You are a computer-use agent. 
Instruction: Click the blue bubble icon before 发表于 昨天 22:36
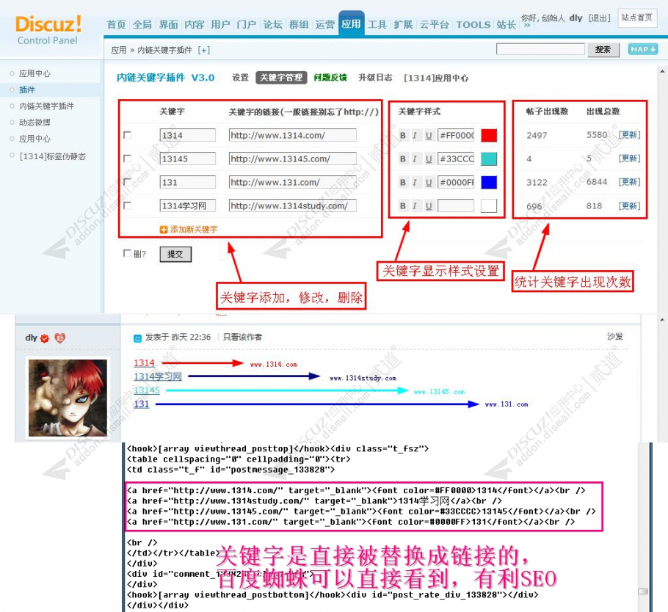point(137,337)
